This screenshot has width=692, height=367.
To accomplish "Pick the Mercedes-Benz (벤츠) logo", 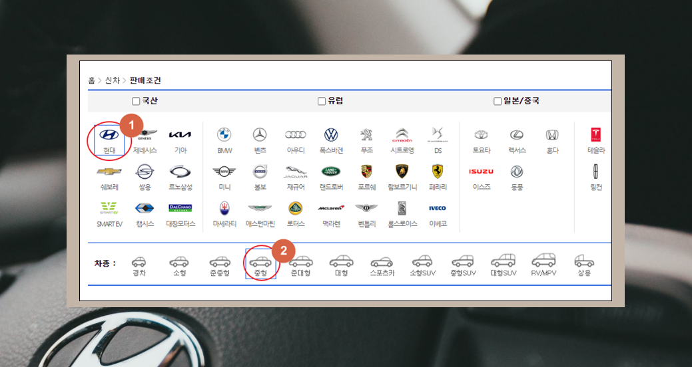I will (x=260, y=134).
